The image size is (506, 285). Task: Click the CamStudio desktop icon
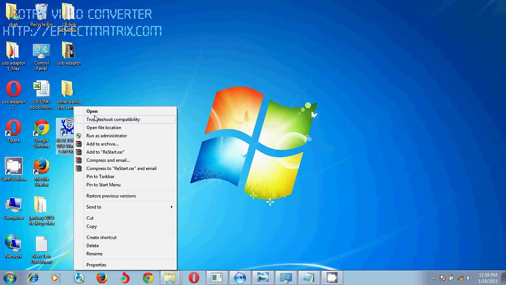tap(13, 169)
